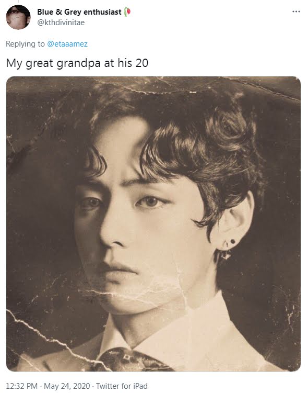This screenshot has height=393, width=308.
Task: Click the 12:32 PM timestamp
Action: (22, 386)
